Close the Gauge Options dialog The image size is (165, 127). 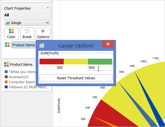click(x=108, y=44)
